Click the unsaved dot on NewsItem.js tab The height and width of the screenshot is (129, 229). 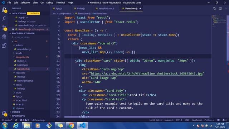pyautogui.click(x=140, y=9)
